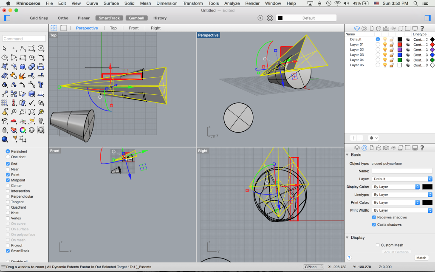Toggle the Grid Snap button

tap(39, 18)
